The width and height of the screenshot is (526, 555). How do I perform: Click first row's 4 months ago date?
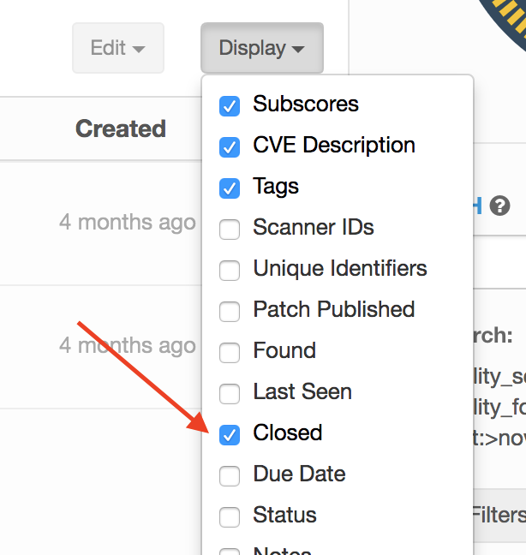[127, 223]
